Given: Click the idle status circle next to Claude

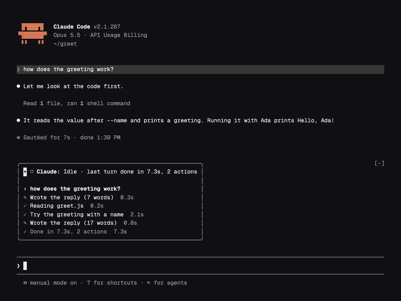Looking at the screenshot, I should (32, 172).
